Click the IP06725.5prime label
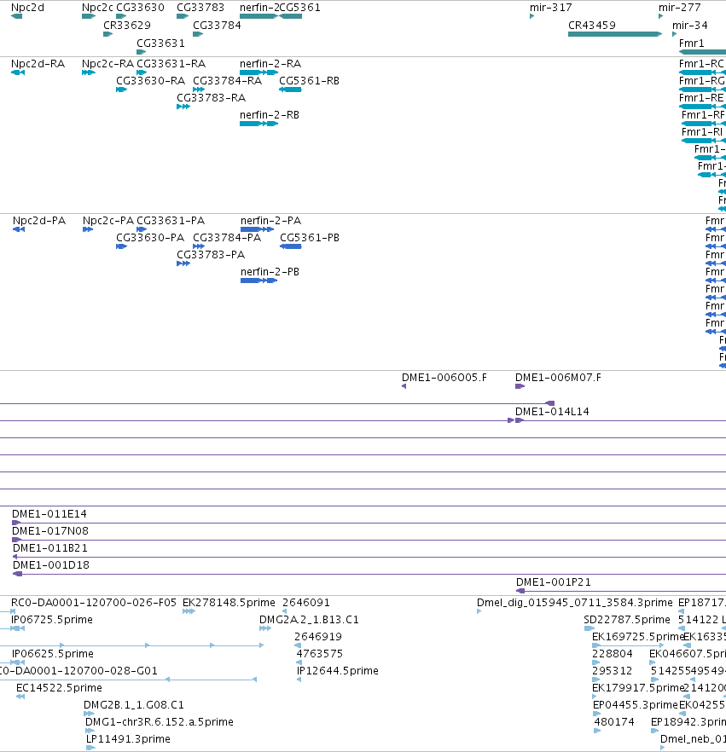This screenshot has width=726, height=752. click(x=52, y=620)
